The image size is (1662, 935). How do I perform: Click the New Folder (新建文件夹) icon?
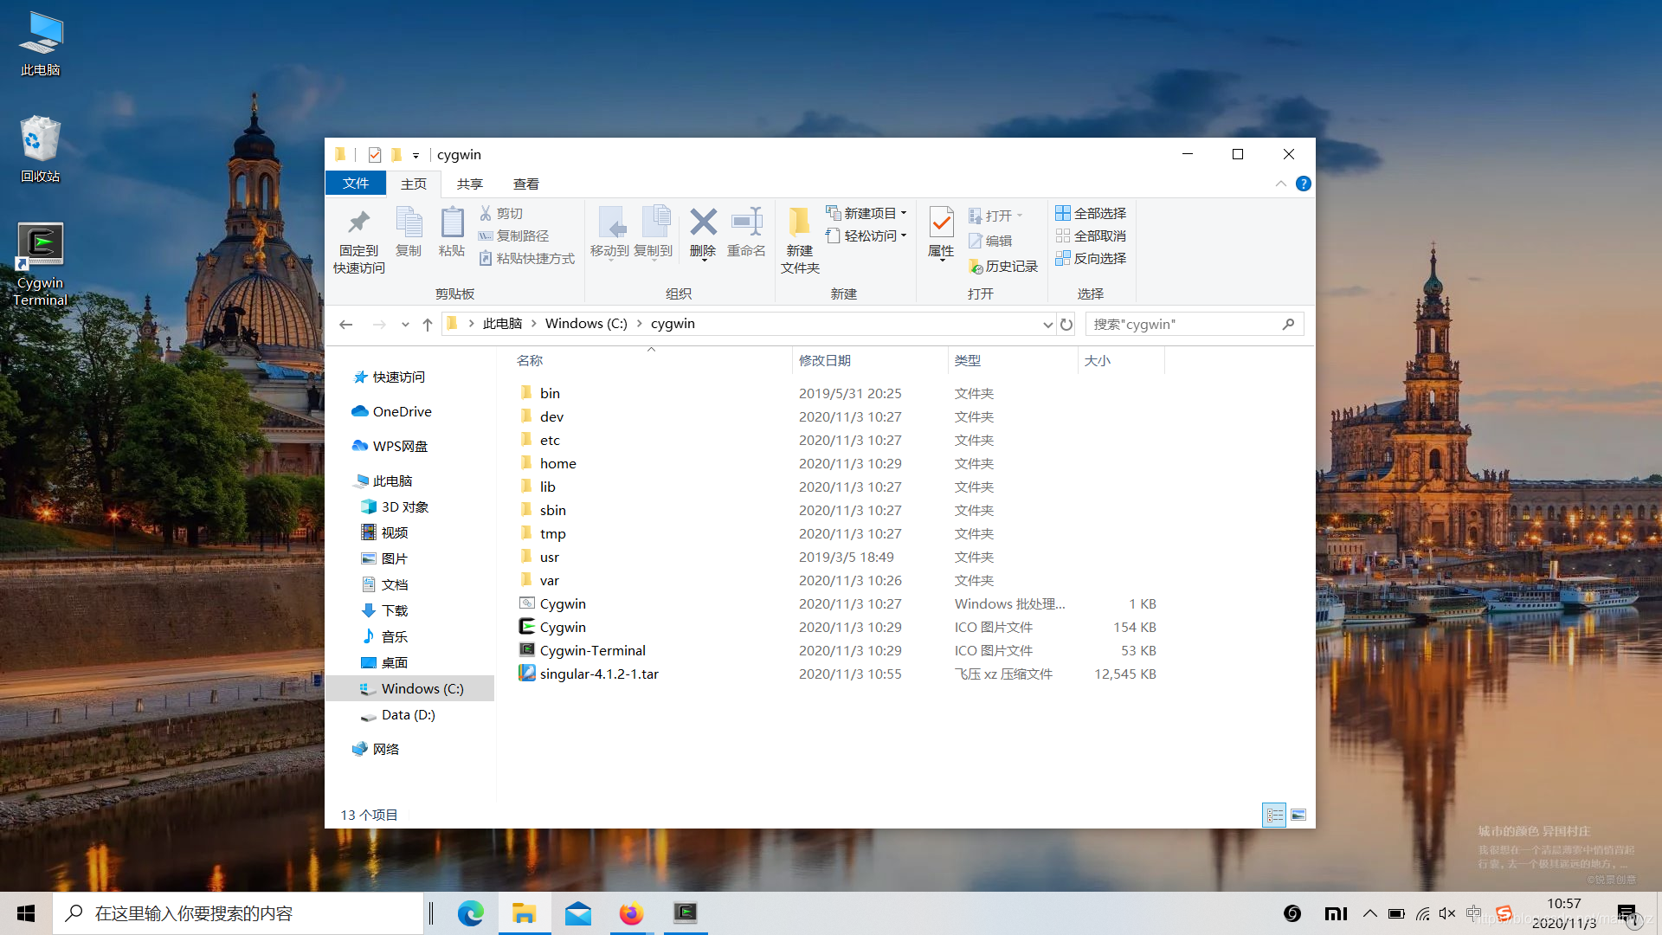point(799,223)
